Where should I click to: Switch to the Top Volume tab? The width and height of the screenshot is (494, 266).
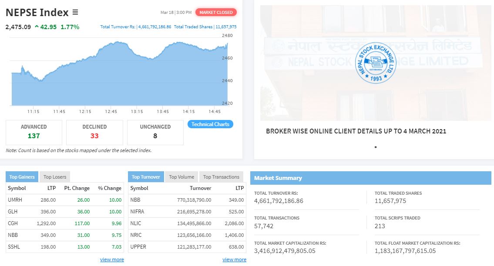click(181, 177)
